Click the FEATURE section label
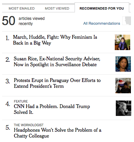 [x=21, y=102]
